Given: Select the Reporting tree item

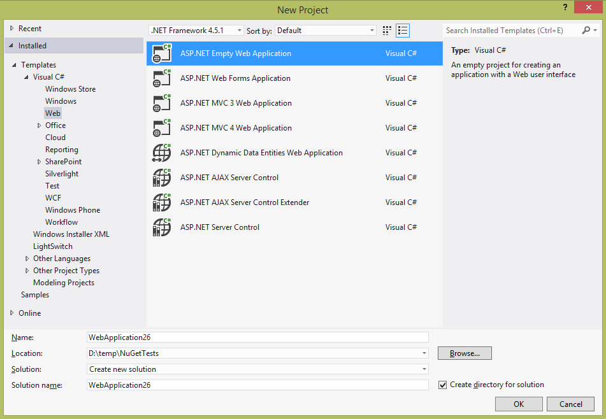Looking at the screenshot, I should click(61, 150).
